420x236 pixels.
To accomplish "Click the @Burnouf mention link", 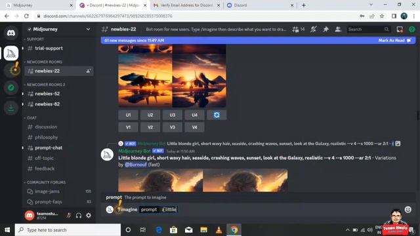I will (x=136, y=165).
